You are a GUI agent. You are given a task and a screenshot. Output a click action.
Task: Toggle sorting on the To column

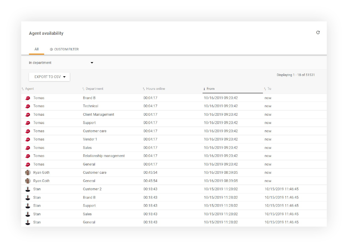coord(264,88)
